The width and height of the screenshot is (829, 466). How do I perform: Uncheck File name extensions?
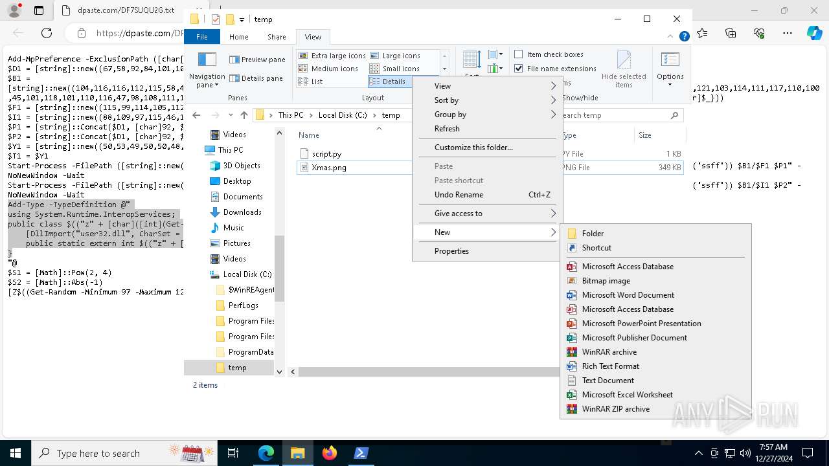click(x=555, y=69)
